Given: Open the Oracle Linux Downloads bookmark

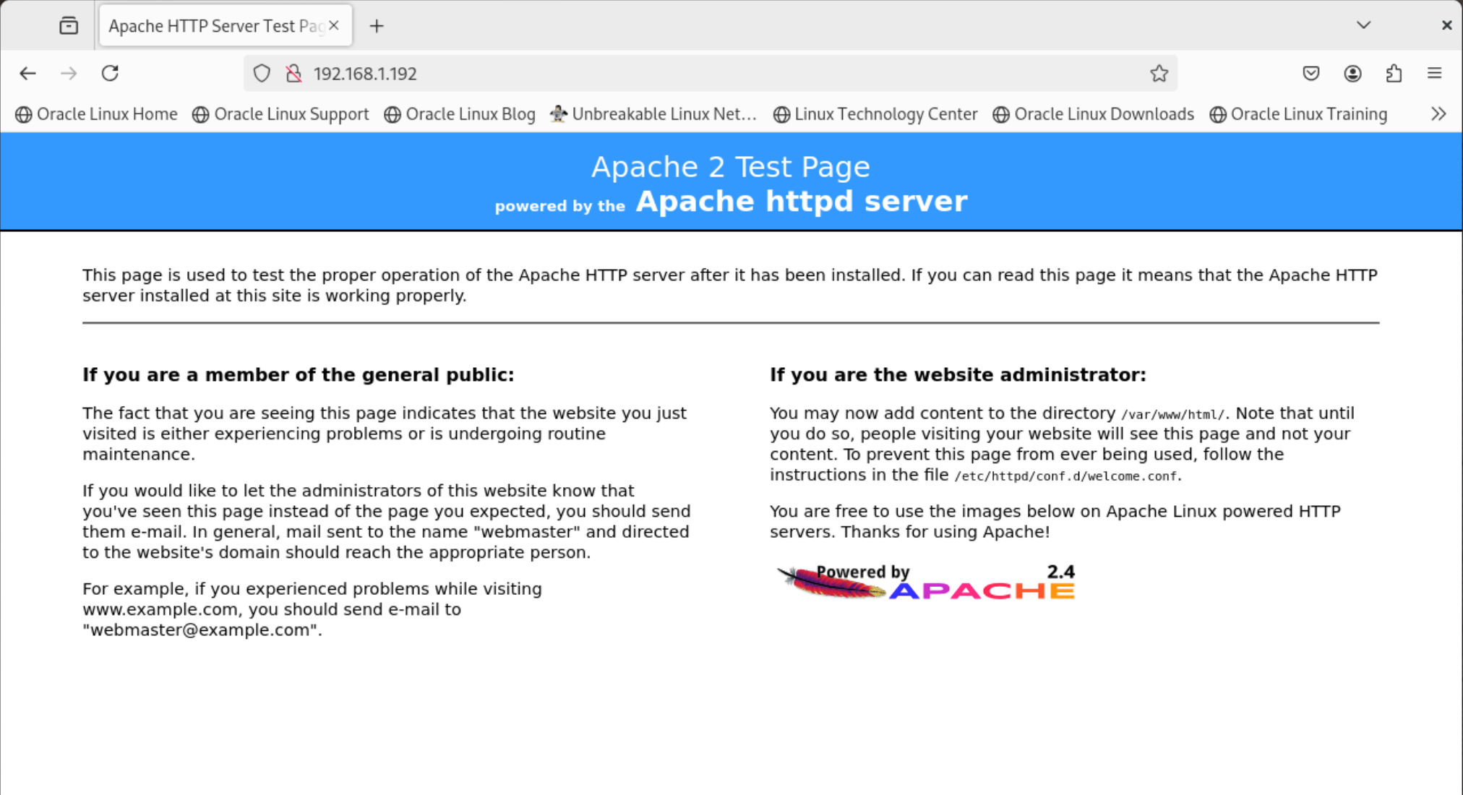Looking at the screenshot, I should pos(1094,114).
